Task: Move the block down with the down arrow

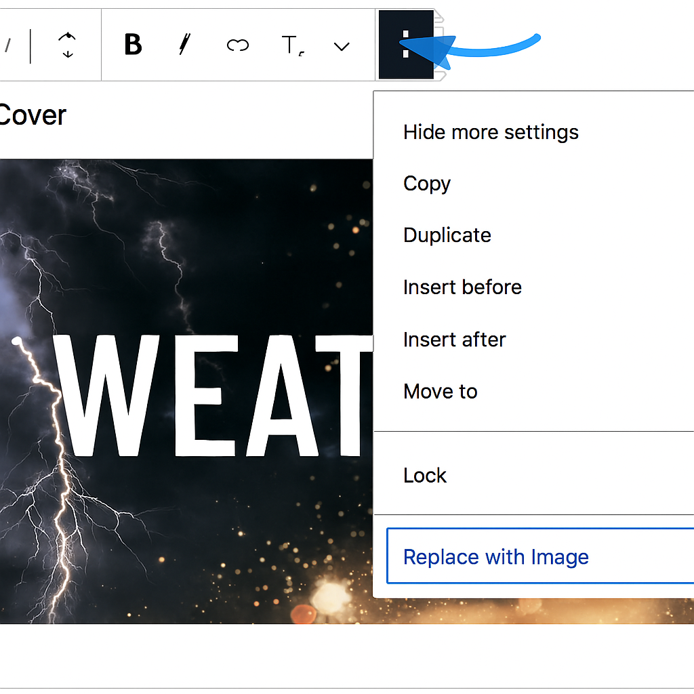Action: (x=67, y=54)
